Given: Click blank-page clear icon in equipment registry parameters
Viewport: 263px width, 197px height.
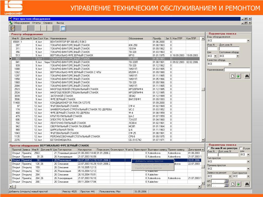Looking at the screenshot, I should (x=233, y=76).
